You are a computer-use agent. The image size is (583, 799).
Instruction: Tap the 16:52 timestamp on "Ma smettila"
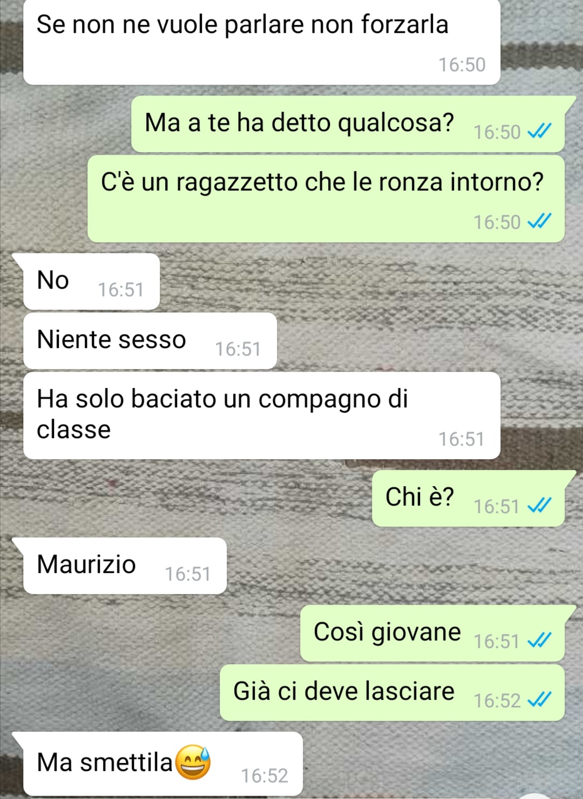coord(265,775)
